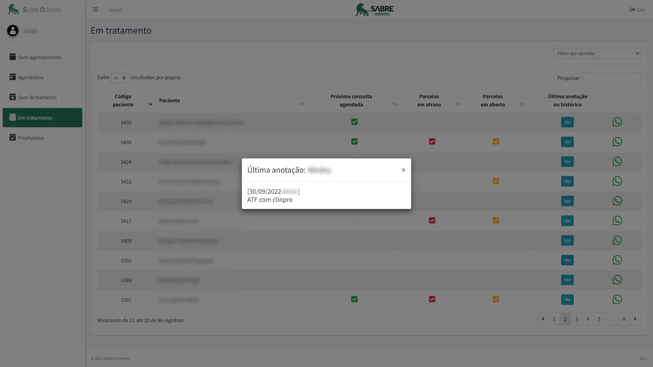
Task: Open Sem agendamento sidebar menu
Action: click(39, 57)
